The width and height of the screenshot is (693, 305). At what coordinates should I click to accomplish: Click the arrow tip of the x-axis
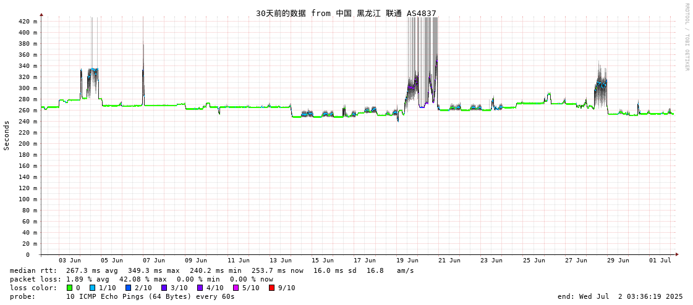[677, 254]
